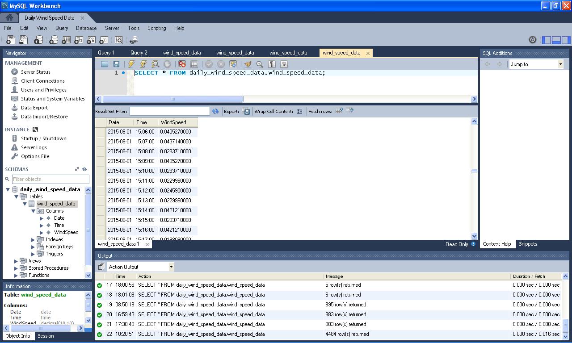Create a new view icon
This screenshot has height=343, width=572.
[x=79, y=40]
